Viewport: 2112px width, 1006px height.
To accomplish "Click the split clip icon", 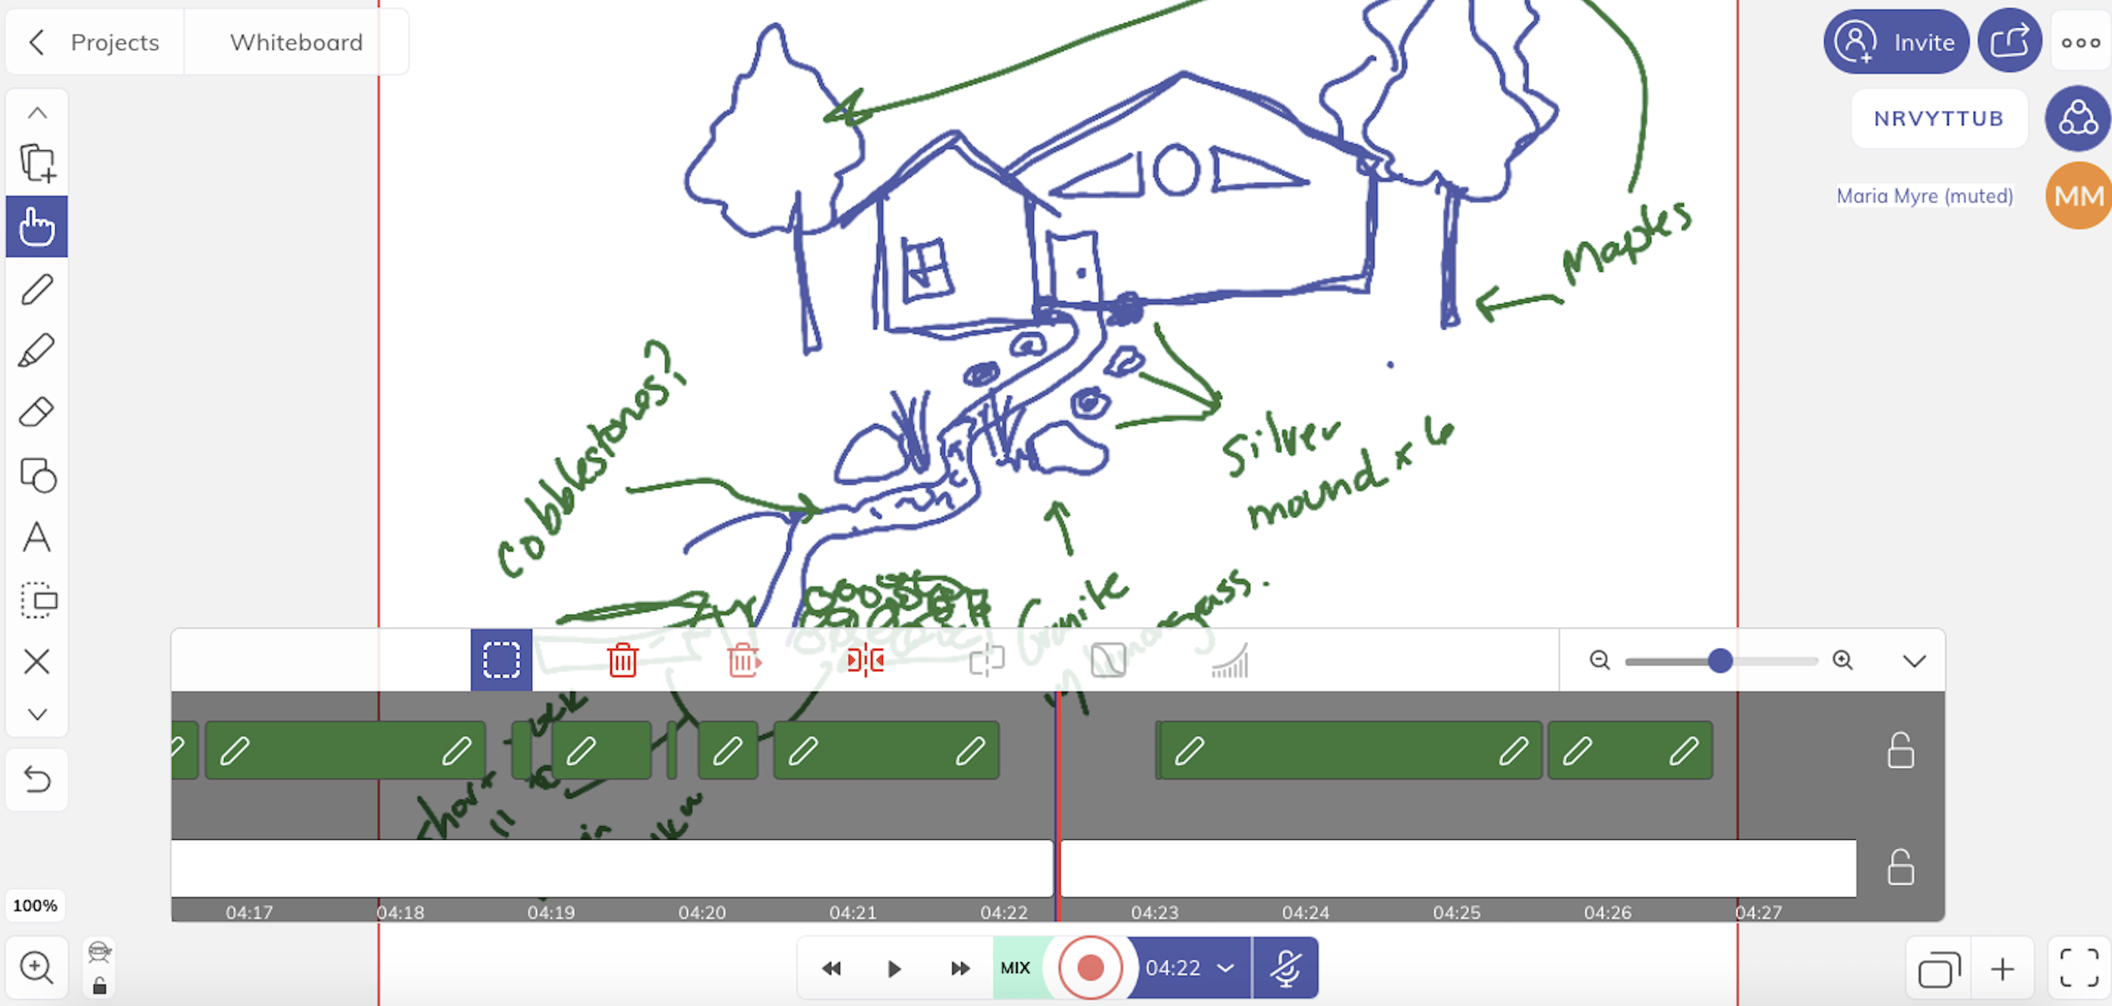I will click(x=865, y=660).
